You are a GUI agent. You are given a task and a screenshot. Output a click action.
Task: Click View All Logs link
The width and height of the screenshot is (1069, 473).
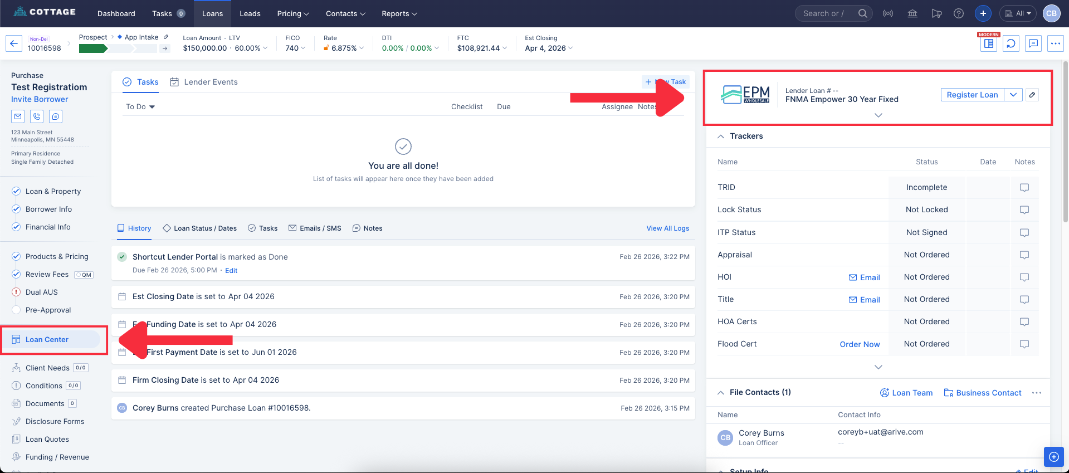[667, 228]
